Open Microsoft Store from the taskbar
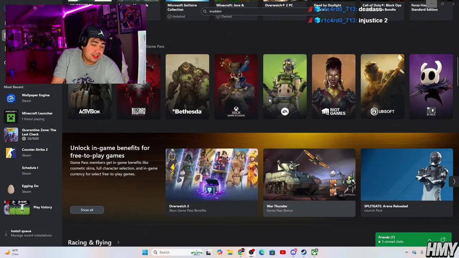 click(x=272, y=252)
